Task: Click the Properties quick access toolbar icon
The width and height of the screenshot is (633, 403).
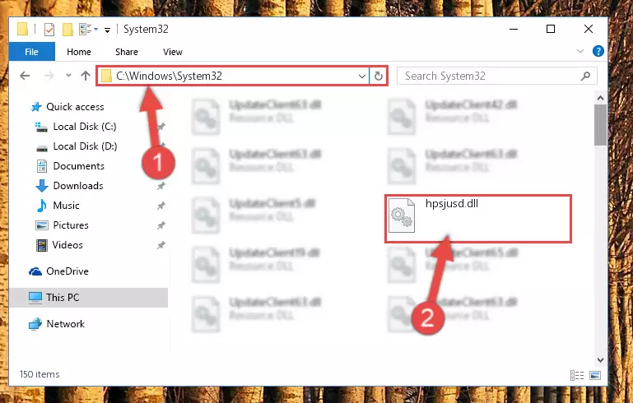Action: 49,30
